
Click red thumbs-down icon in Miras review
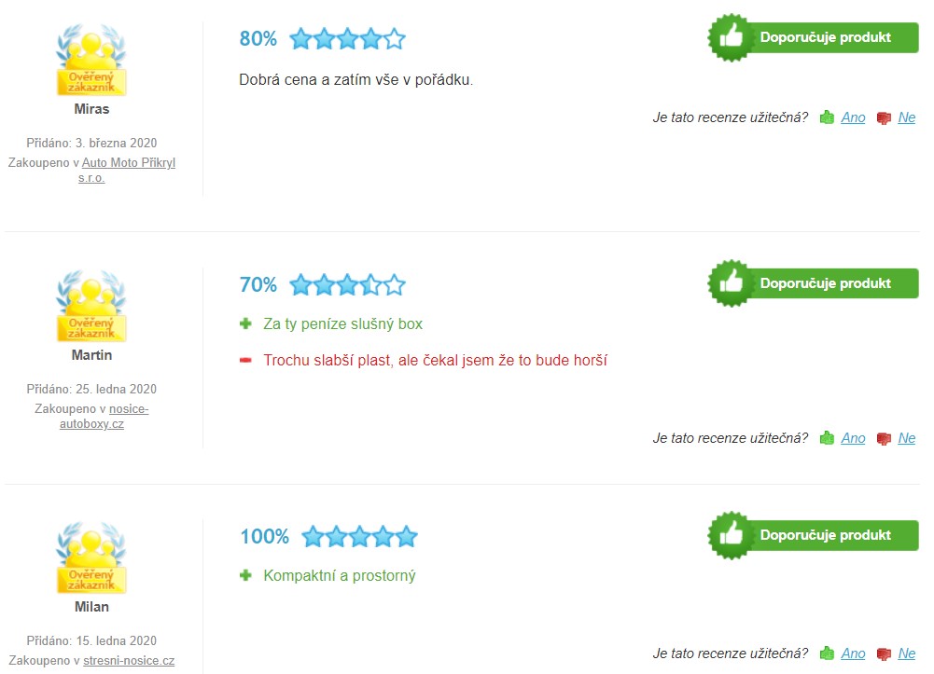[x=884, y=118]
